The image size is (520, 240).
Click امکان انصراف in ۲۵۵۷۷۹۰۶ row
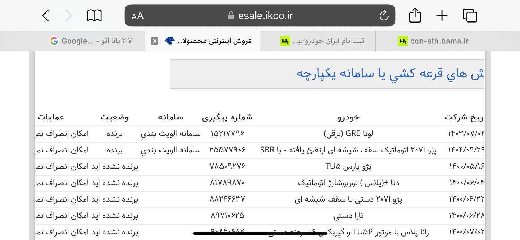62,150
